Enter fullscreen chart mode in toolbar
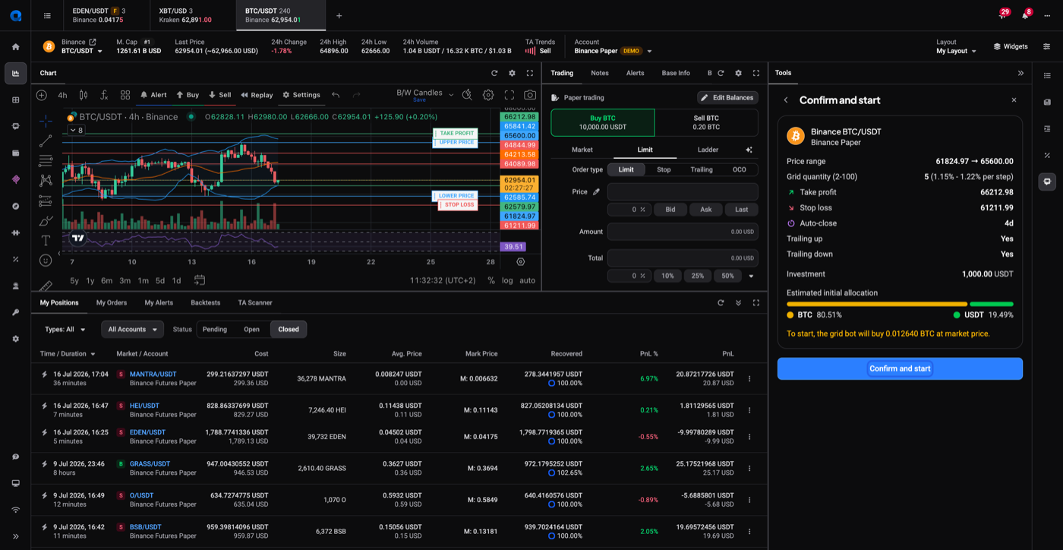The height and width of the screenshot is (550, 1063). (x=509, y=95)
